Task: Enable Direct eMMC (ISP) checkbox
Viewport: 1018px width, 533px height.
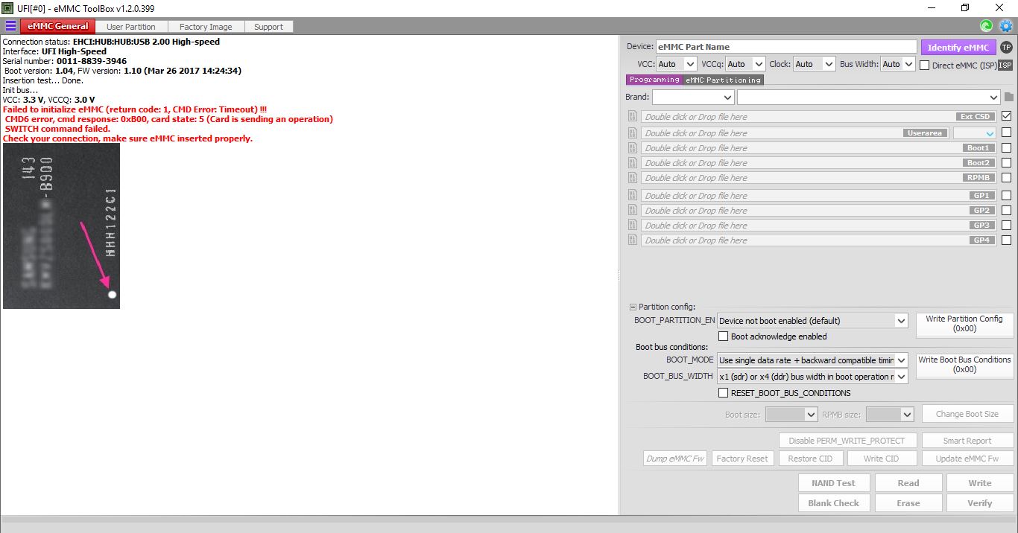Action: click(x=925, y=65)
